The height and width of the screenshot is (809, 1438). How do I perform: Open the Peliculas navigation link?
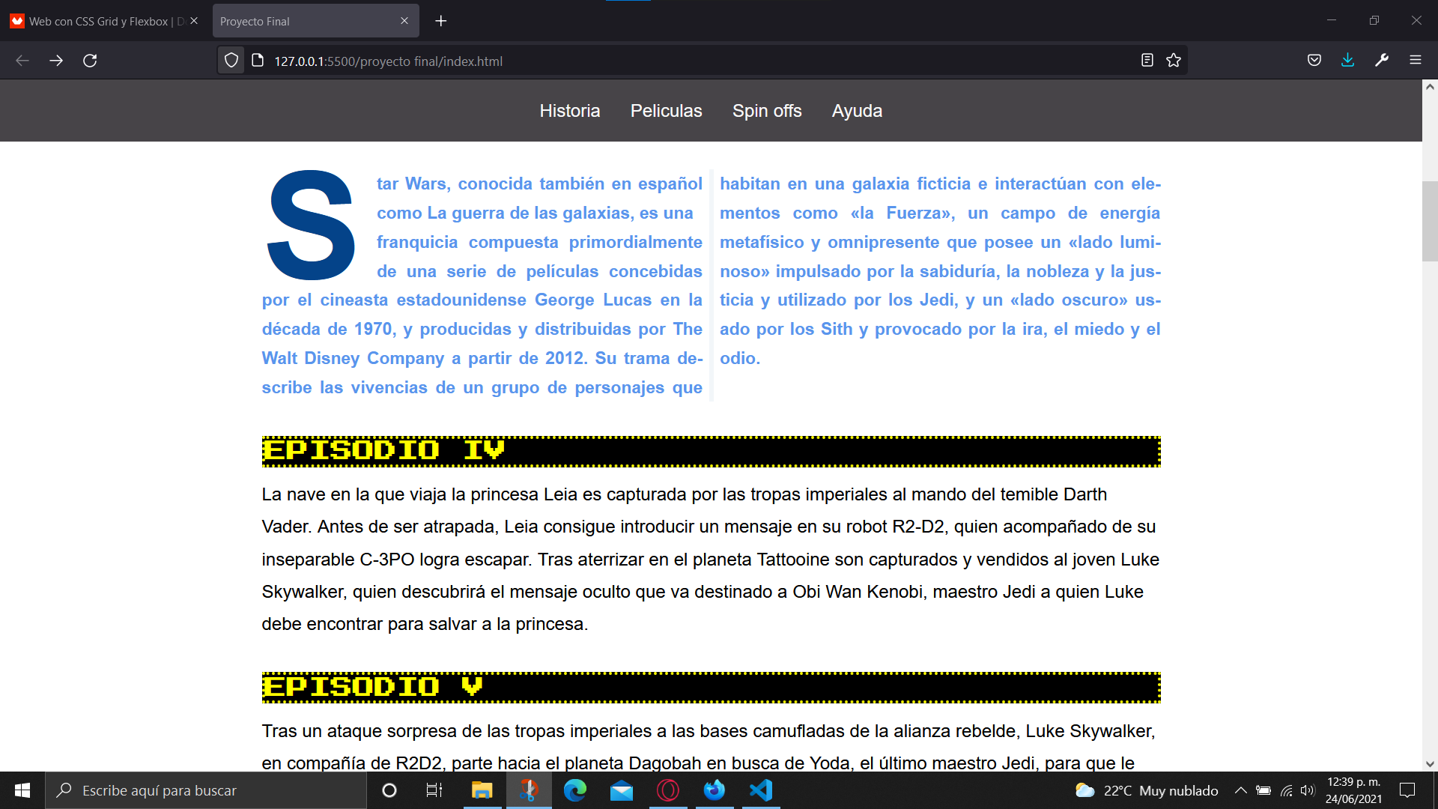[667, 111]
